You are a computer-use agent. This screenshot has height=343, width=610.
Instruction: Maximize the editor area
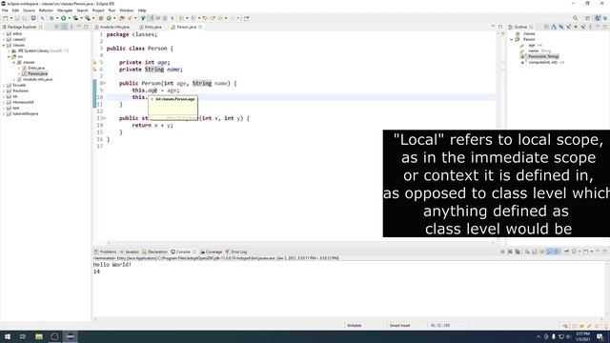[500, 27]
